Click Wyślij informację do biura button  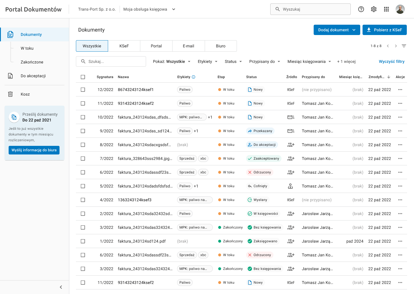(34, 150)
